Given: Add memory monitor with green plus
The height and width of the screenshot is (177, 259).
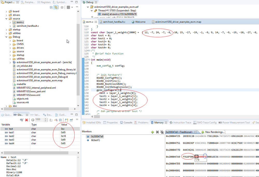Looking at the screenshot, I should coord(152,132).
